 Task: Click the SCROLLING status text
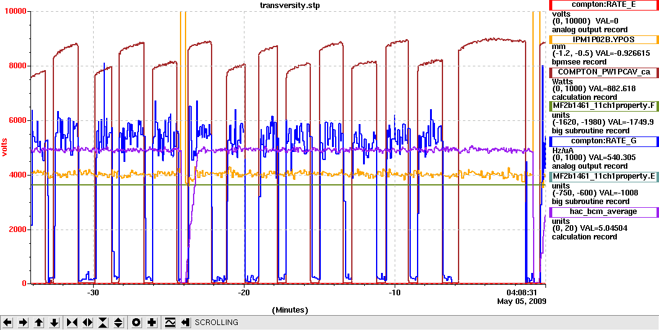coord(217,323)
